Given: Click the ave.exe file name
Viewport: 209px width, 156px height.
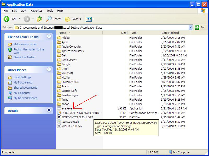Looking at the screenshot, I should (x=67, y=108).
